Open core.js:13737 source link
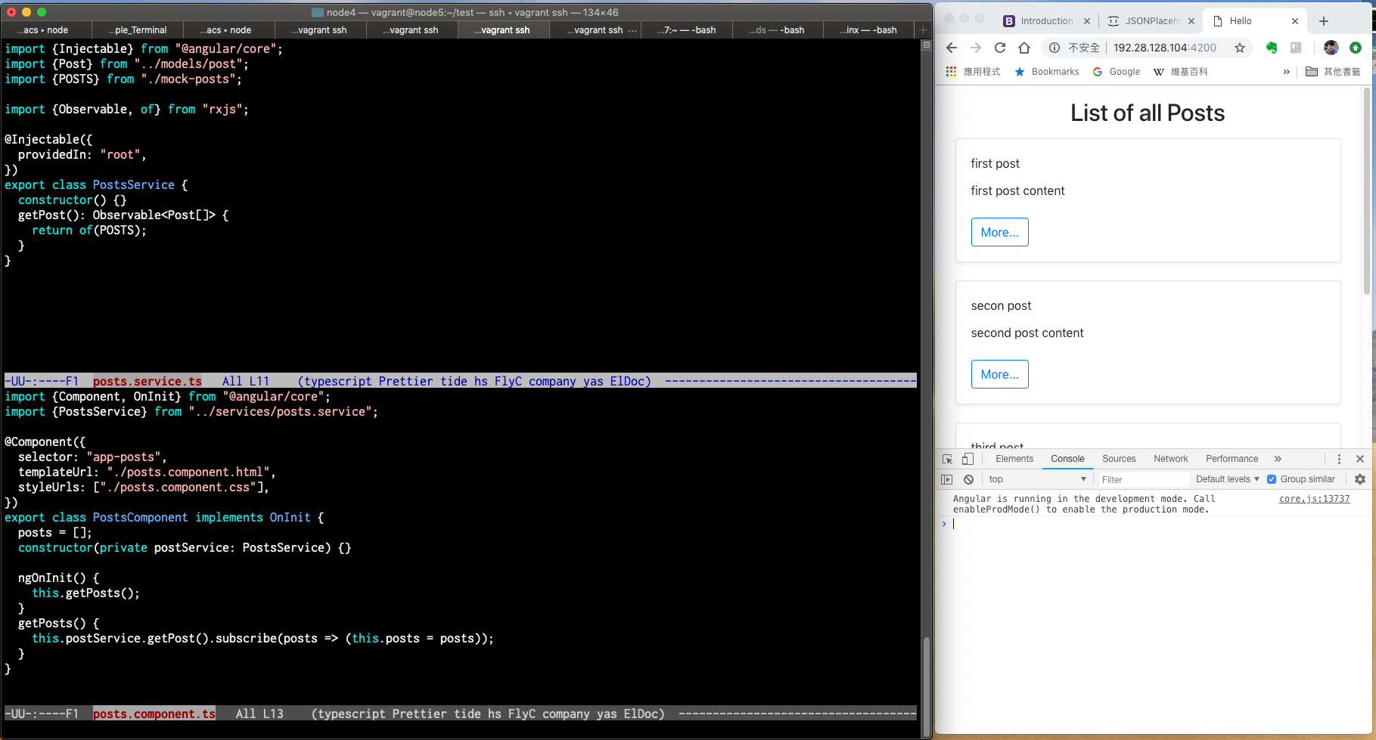Screen dimensions: 1376x740 pyautogui.click(x=1314, y=499)
